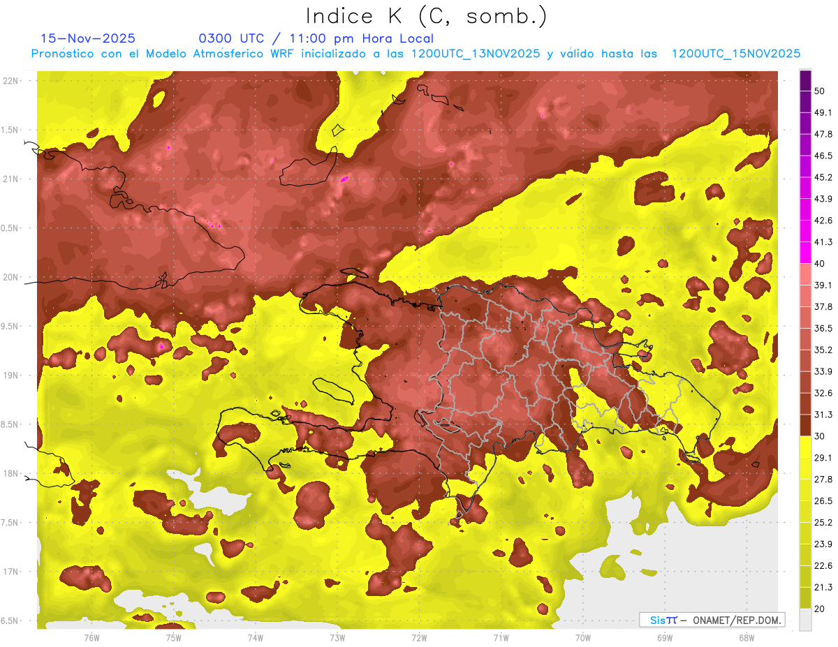Image resolution: width=838 pixels, height=647 pixels.
Task: Click the '30' color scale value
Action: tap(820, 436)
